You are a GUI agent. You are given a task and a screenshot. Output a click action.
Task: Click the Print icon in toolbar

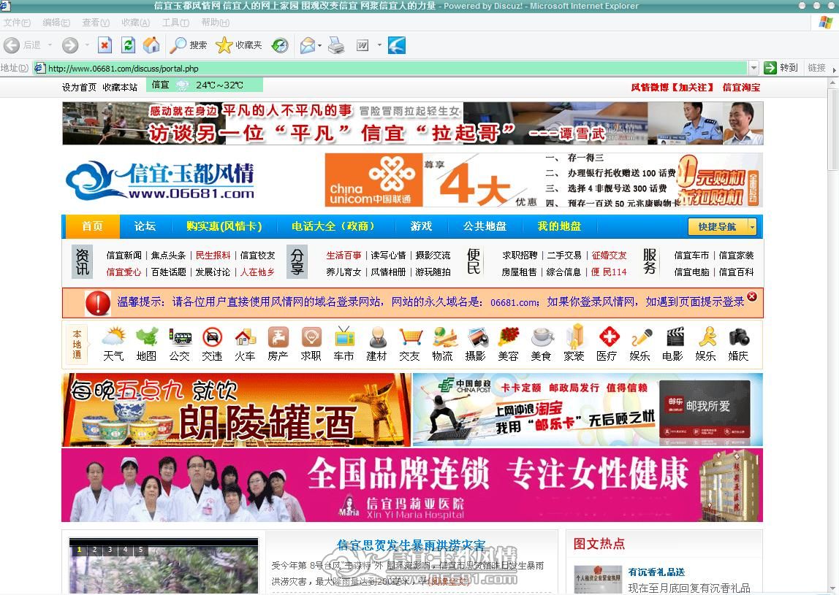[336, 45]
